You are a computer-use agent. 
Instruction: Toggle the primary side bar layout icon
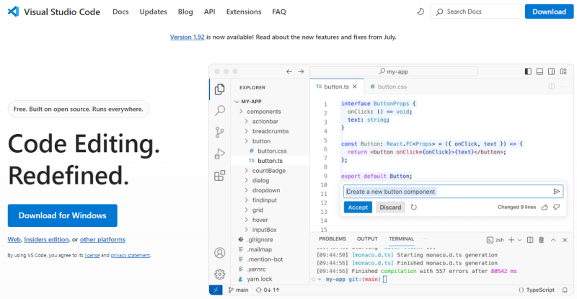point(528,71)
